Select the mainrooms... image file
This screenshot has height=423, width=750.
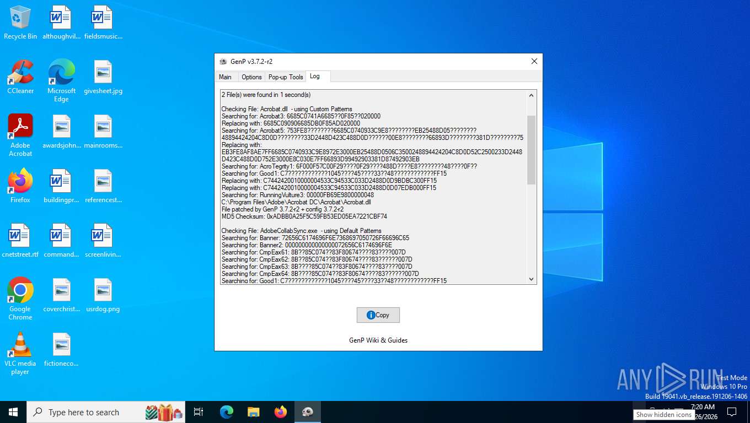(x=103, y=132)
